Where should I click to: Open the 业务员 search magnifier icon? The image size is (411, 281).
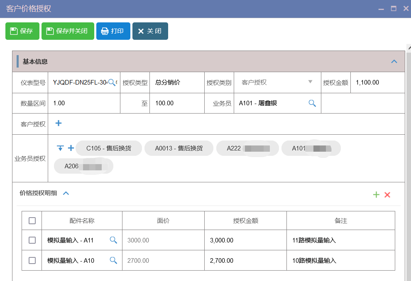(312, 103)
